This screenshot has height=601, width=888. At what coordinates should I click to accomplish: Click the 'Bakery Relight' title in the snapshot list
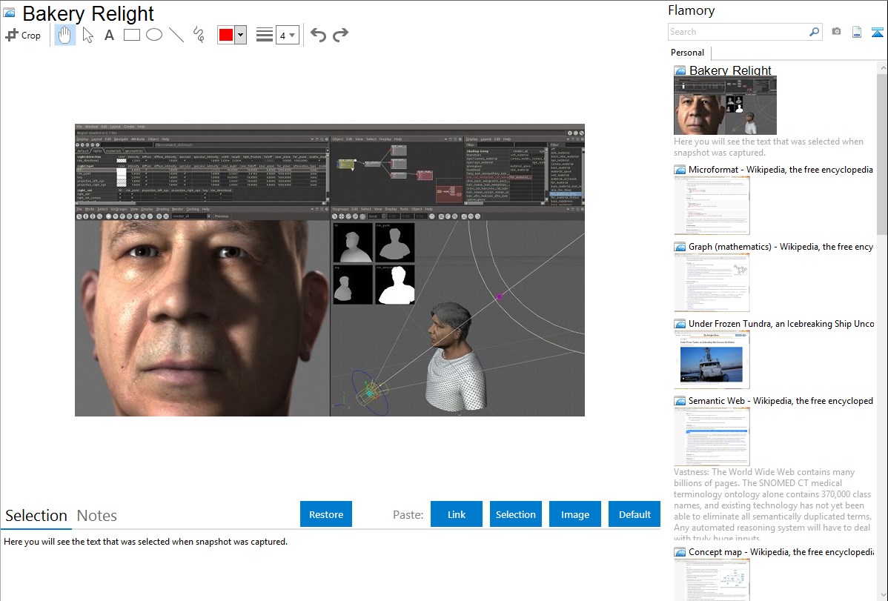(730, 70)
